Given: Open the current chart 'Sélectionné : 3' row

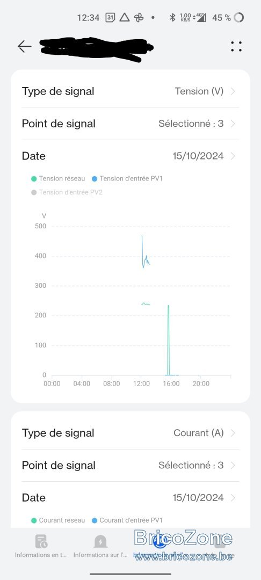Looking at the screenshot, I should pyautogui.click(x=130, y=465).
